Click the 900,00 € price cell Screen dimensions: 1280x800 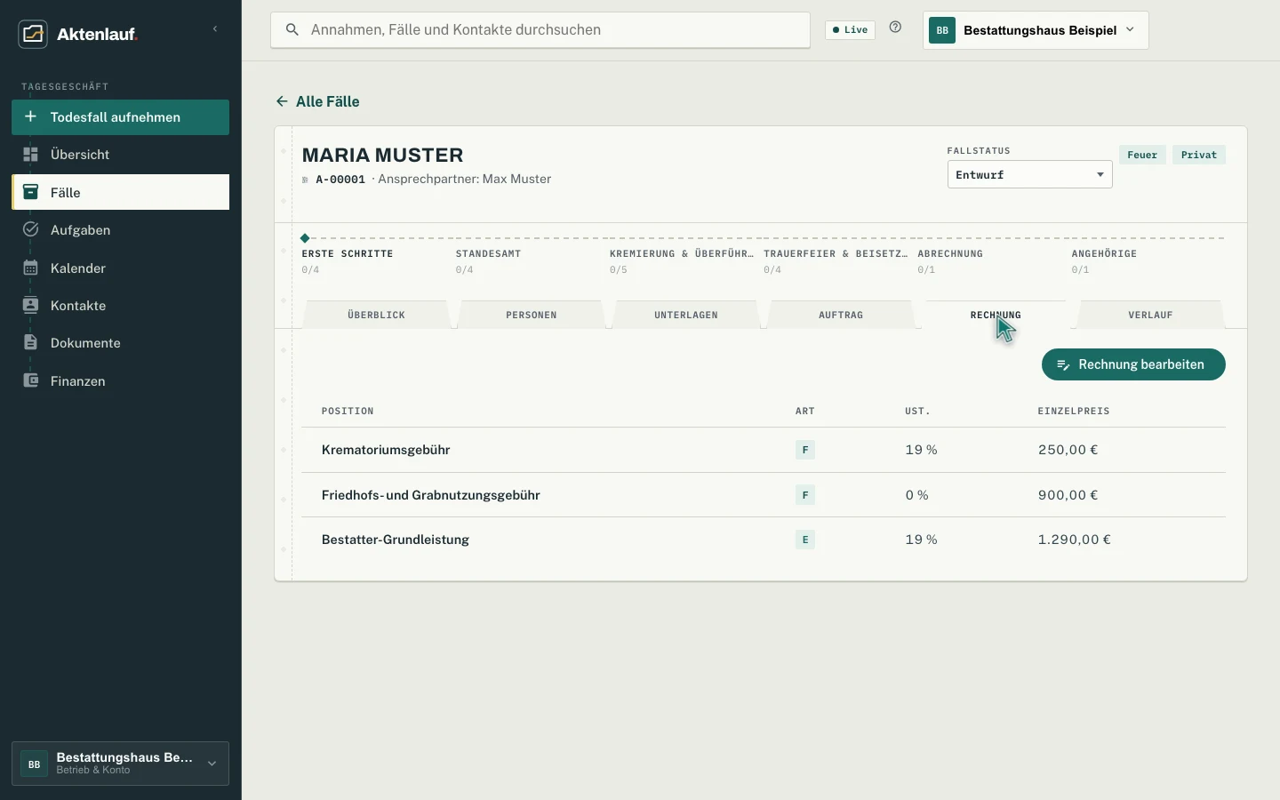(1068, 495)
